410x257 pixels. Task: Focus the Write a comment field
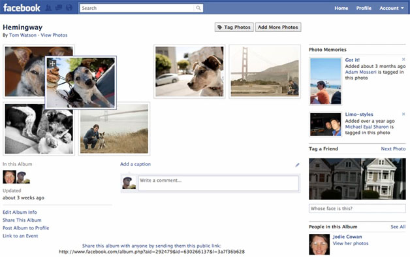218,183
